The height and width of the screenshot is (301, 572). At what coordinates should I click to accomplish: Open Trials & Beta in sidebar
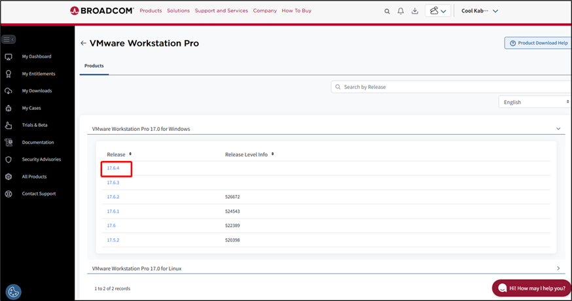click(35, 125)
